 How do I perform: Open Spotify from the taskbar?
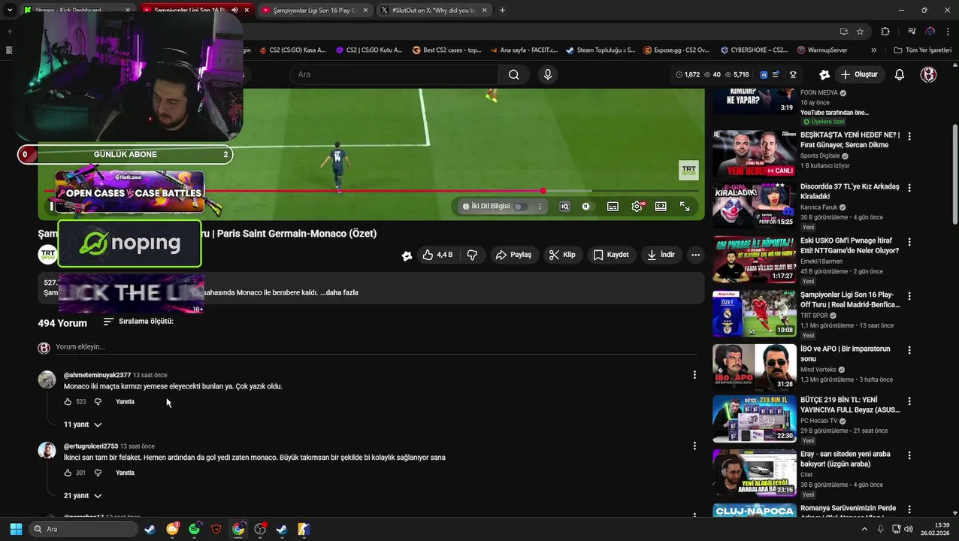click(x=195, y=529)
